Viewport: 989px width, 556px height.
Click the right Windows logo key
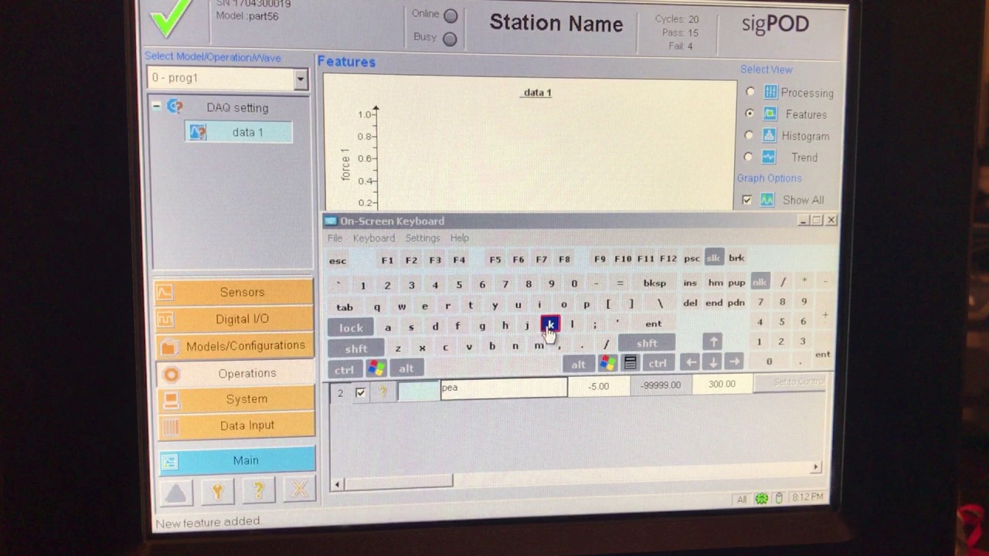pyautogui.click(x=607, y=363)
